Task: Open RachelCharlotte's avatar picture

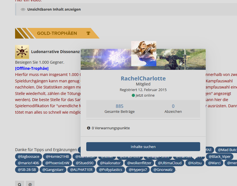Action: 143,54
